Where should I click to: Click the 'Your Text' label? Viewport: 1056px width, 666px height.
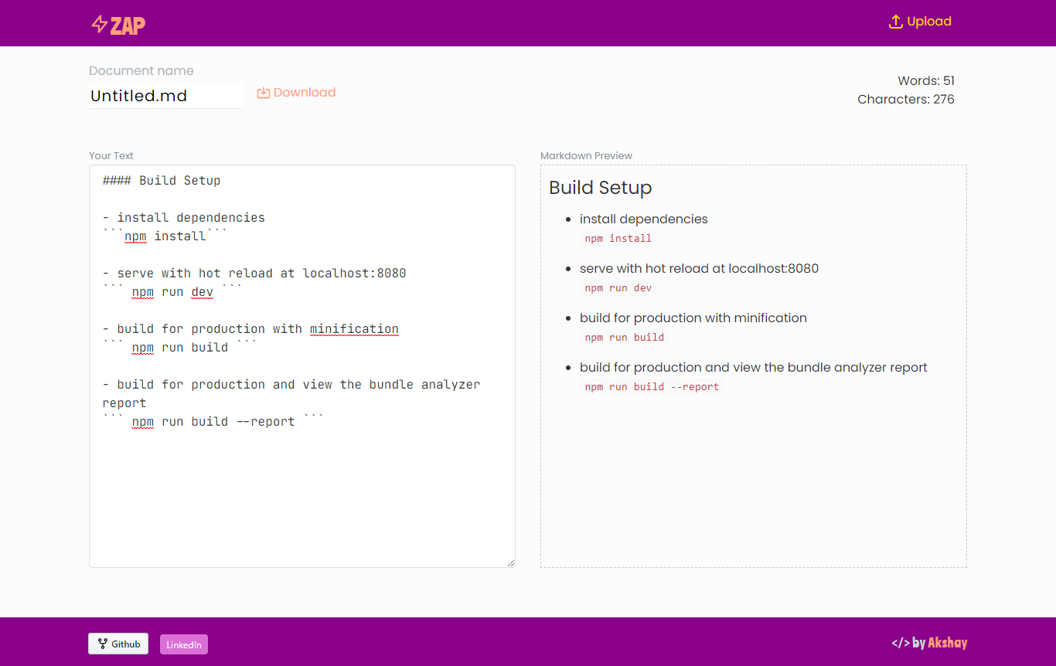pos(111,156)
